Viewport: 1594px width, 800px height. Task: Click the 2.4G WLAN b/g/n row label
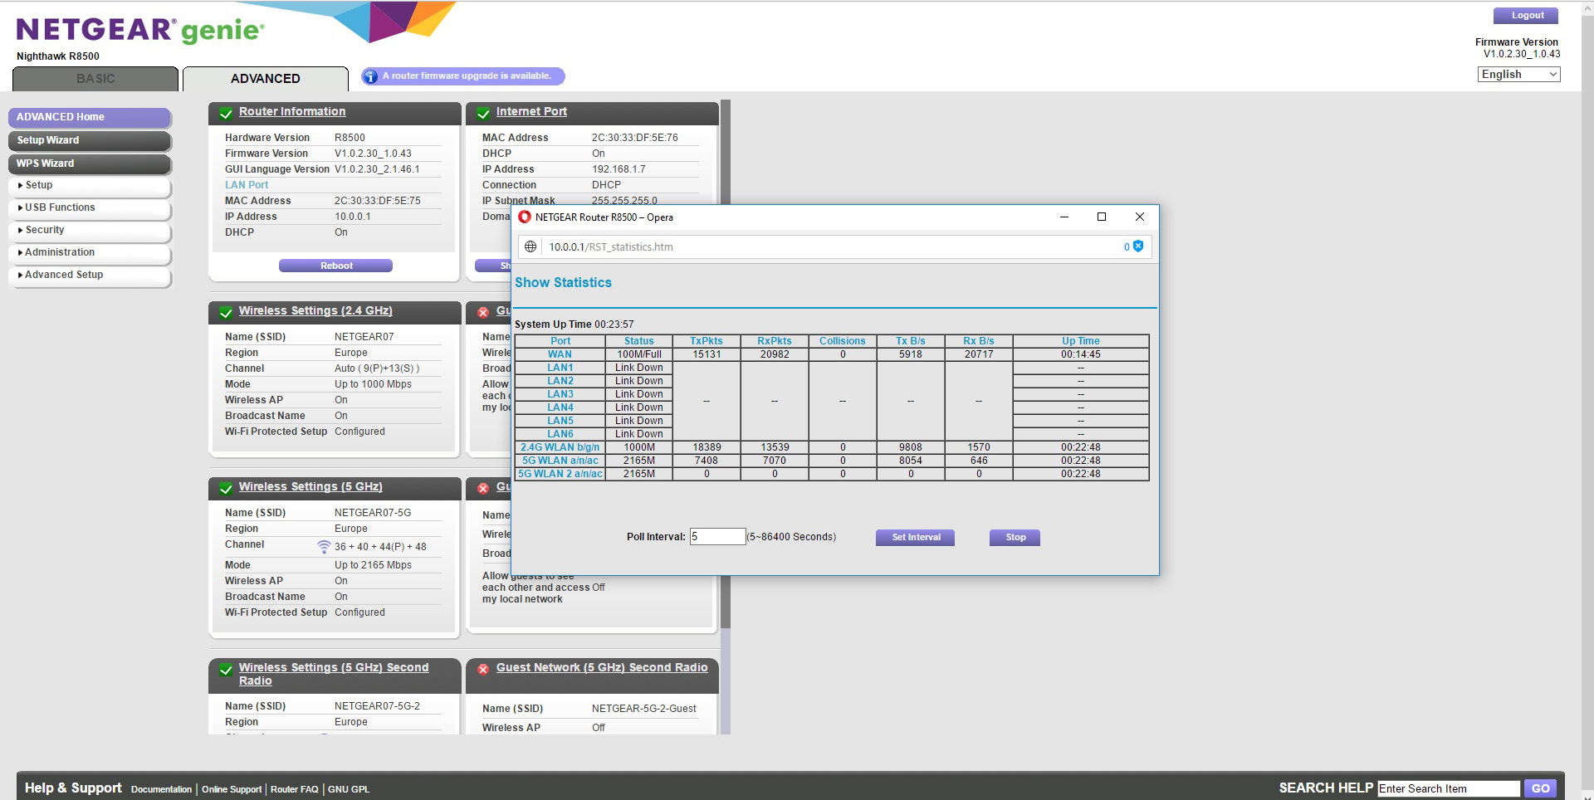(x=560, y=447)
